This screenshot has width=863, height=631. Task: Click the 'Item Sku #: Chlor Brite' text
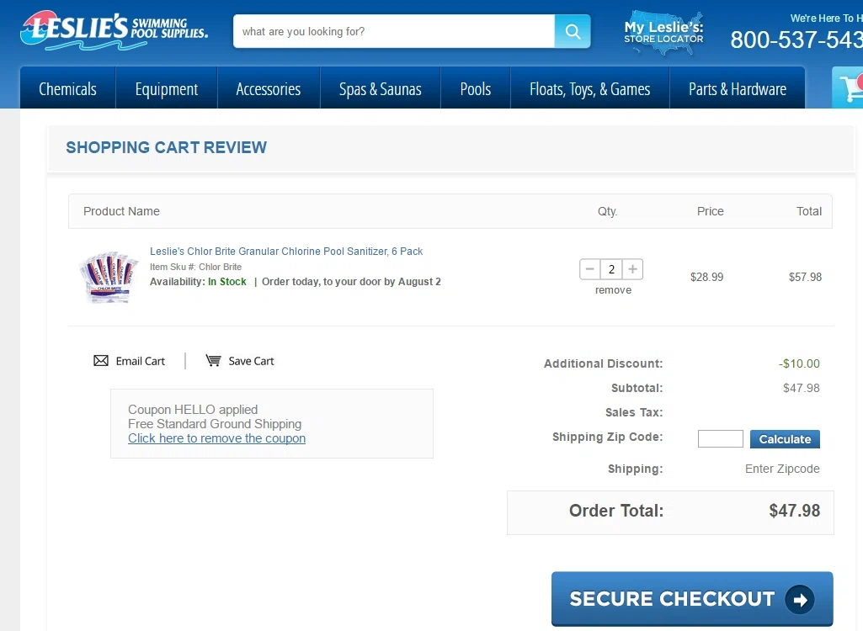(x=195, y=267)
